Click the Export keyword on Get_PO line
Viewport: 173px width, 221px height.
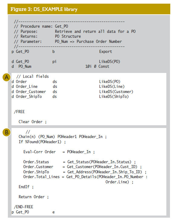click(106, 52)
